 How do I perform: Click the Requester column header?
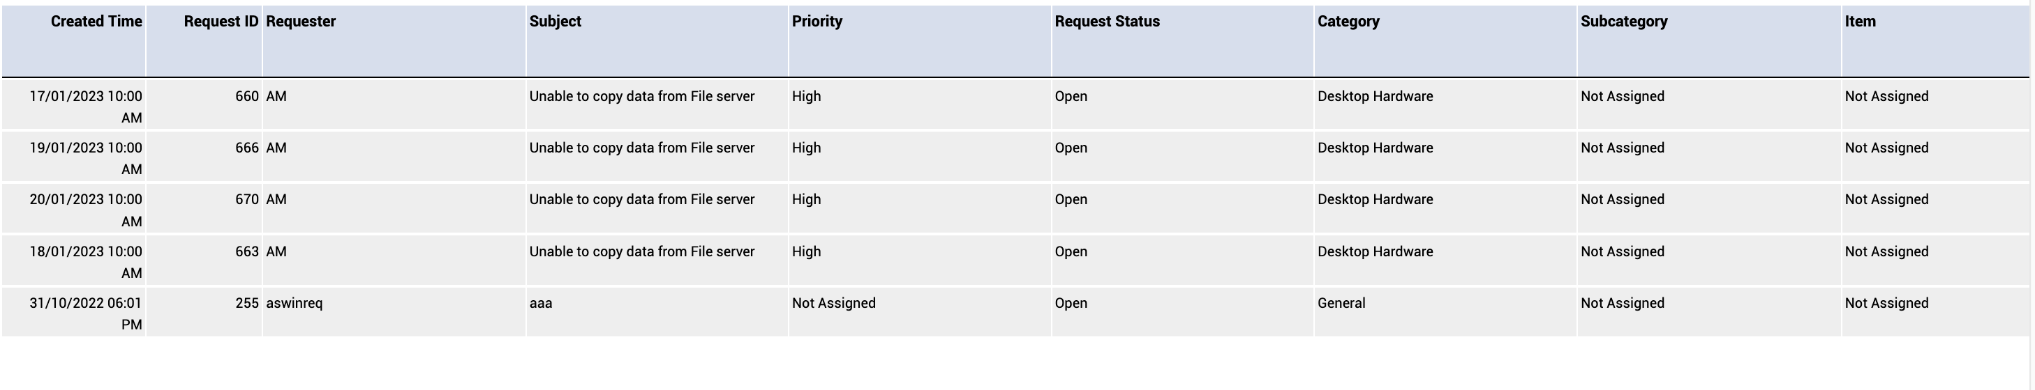tap(301, 22)
